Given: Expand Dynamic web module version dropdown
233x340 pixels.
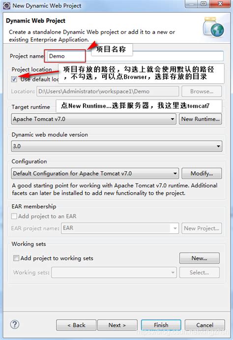Looking at the screenshot, I should 116,146.
